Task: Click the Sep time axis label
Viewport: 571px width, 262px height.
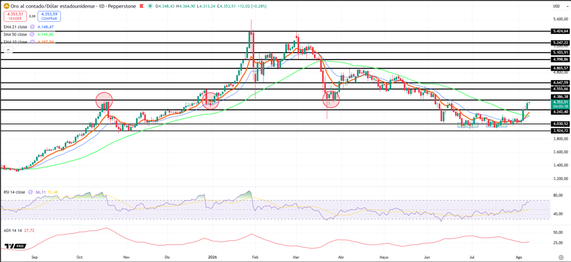Action: coord(35,257)
